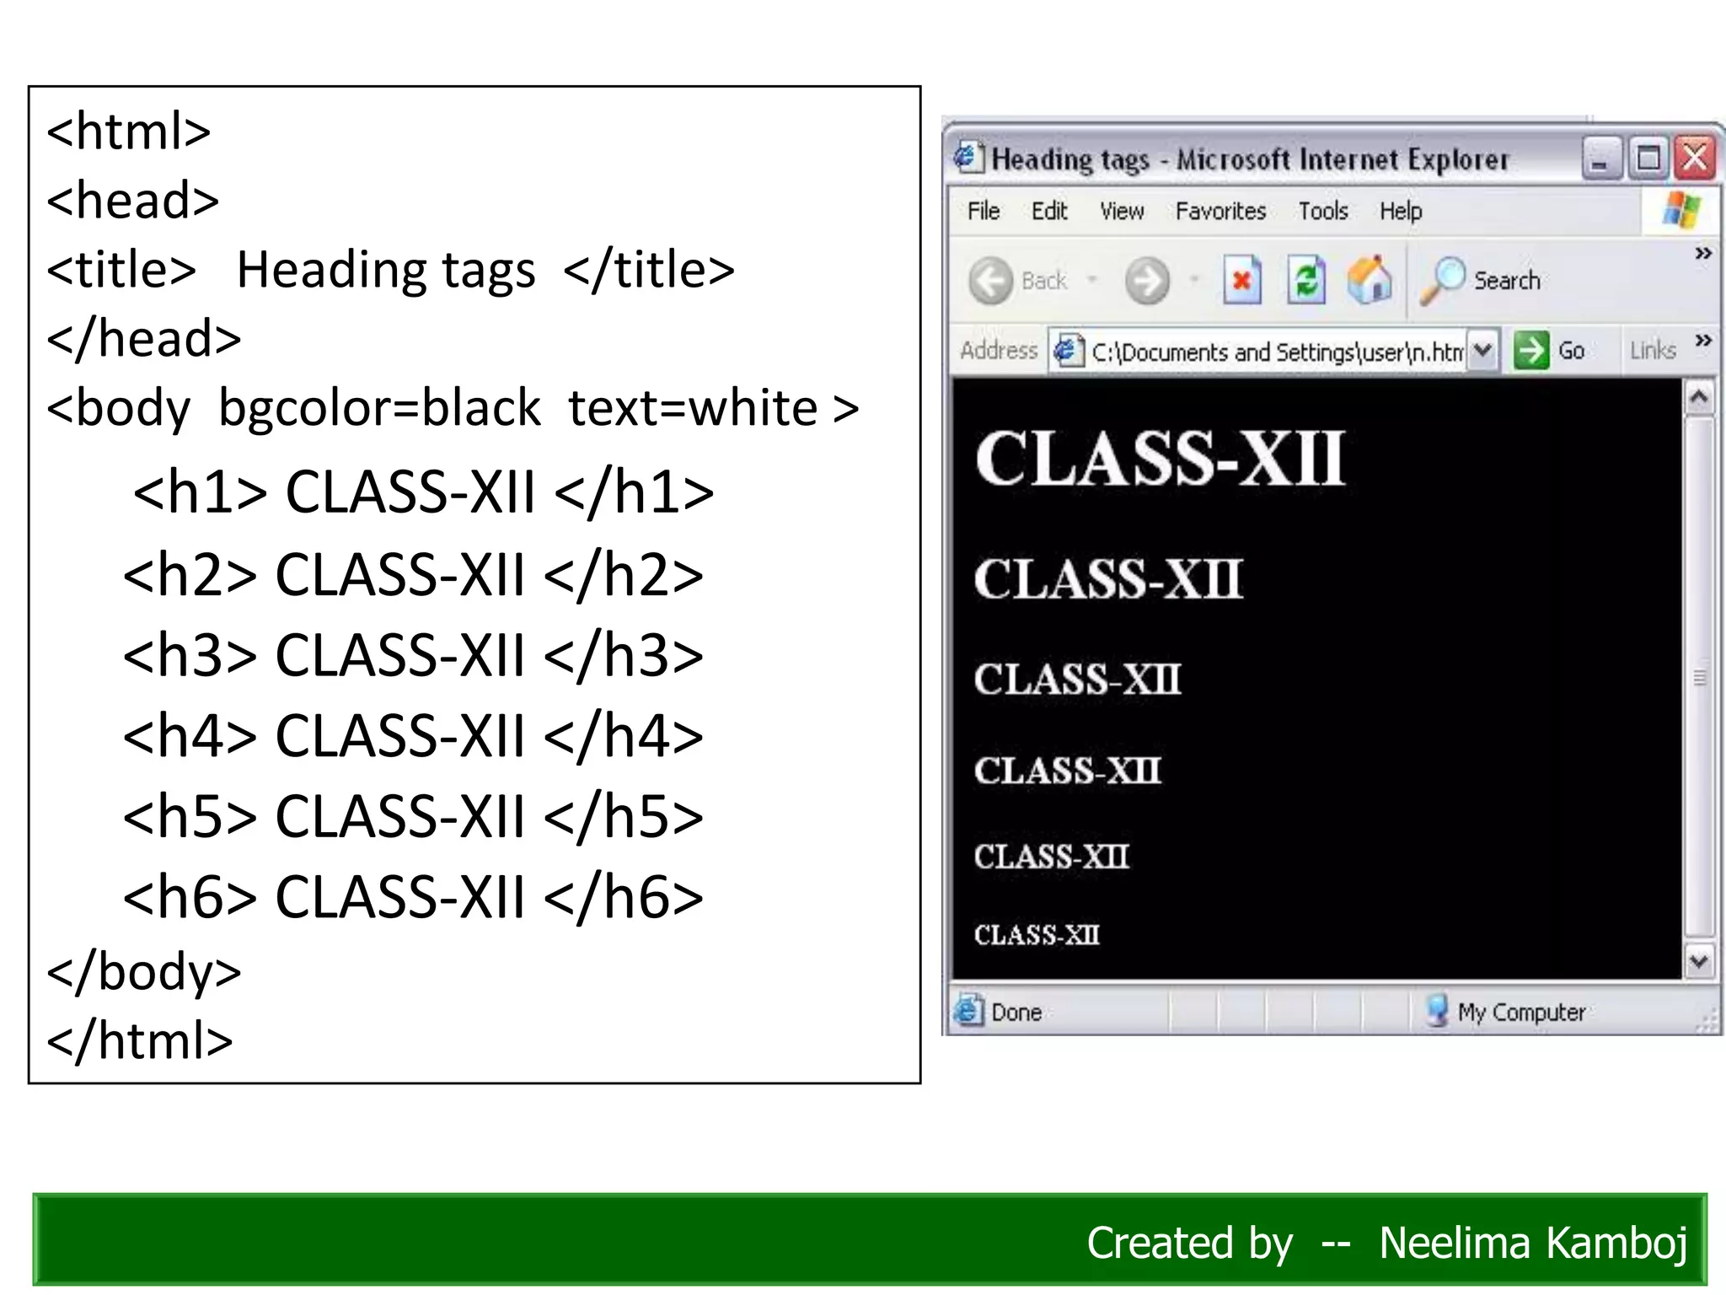Click the Done status page icon
The width and height of the screenshot is (1726, 1295).
[969, 1011]
